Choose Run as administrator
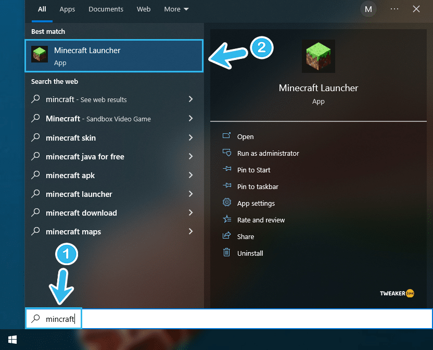 tap(268, 154)
